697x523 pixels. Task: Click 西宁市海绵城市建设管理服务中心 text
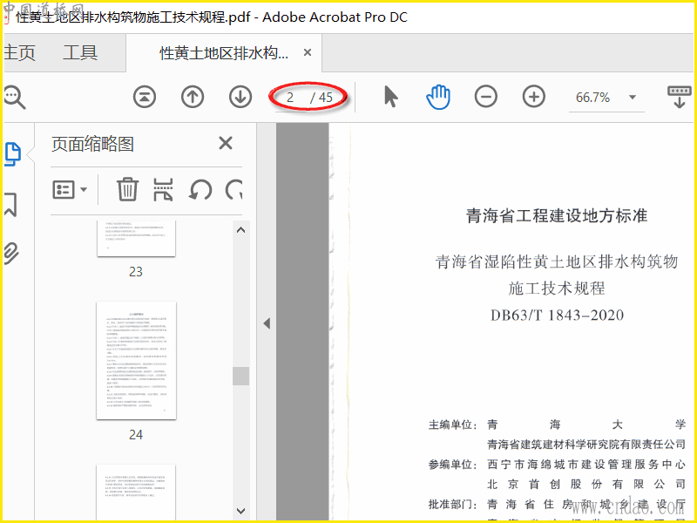coord(586,465)
